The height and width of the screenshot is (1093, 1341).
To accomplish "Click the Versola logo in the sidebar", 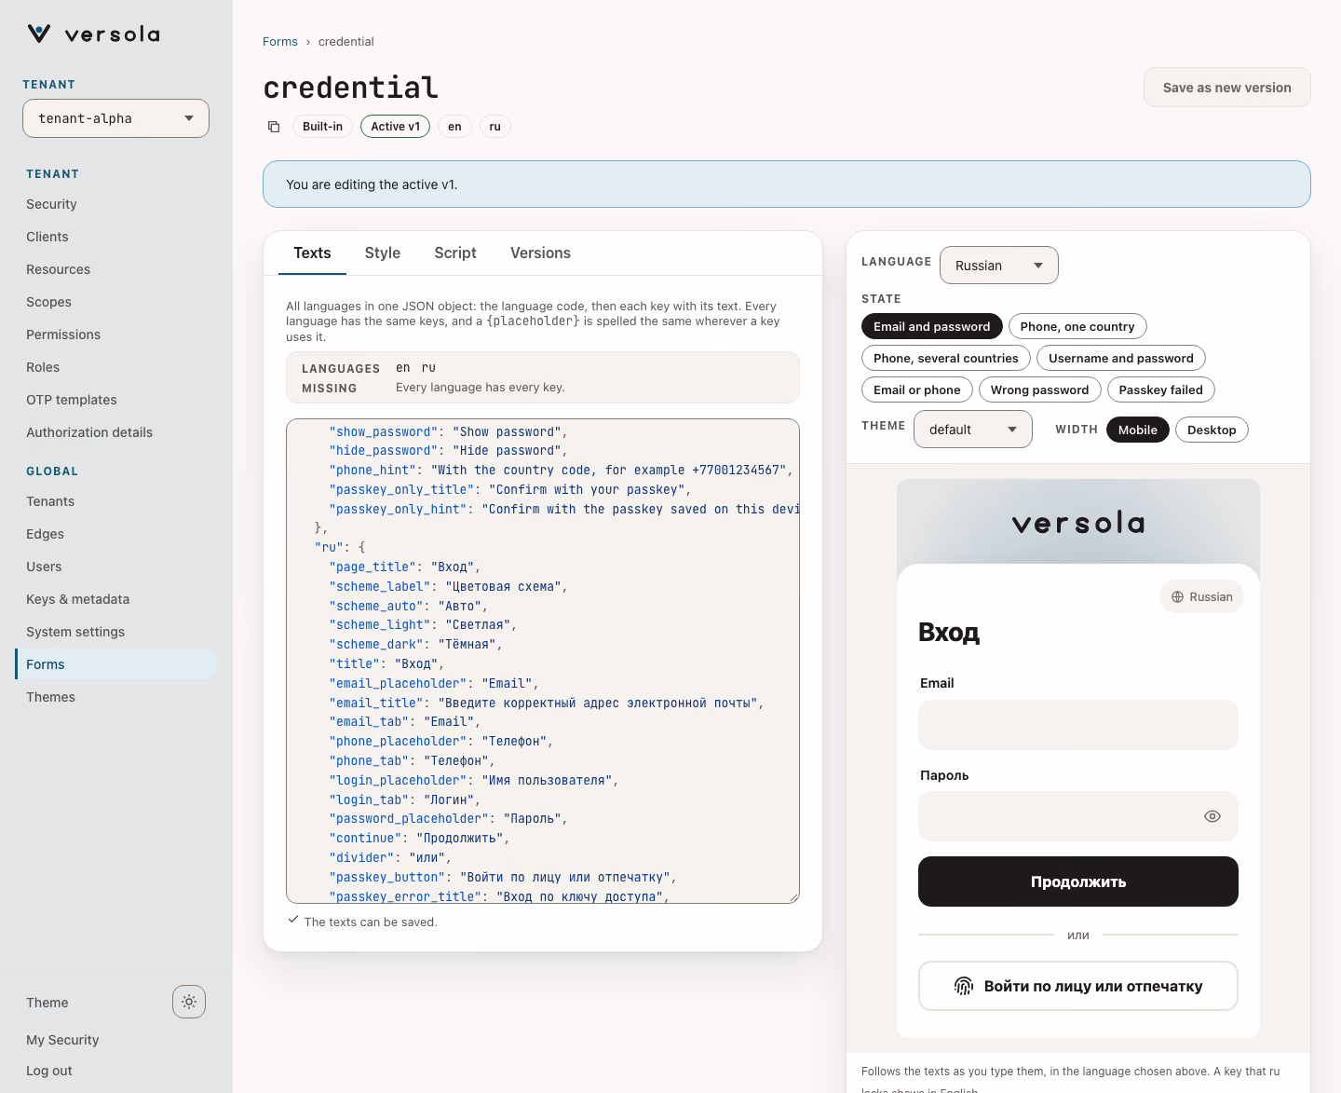I will pos(93,34).
